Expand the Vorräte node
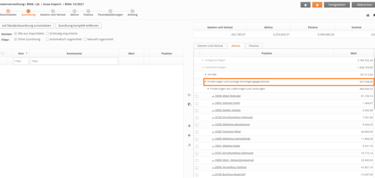 (205, 75)
